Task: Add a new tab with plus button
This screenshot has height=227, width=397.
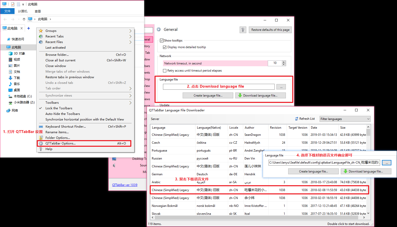Action: click(x=29, y=28)
